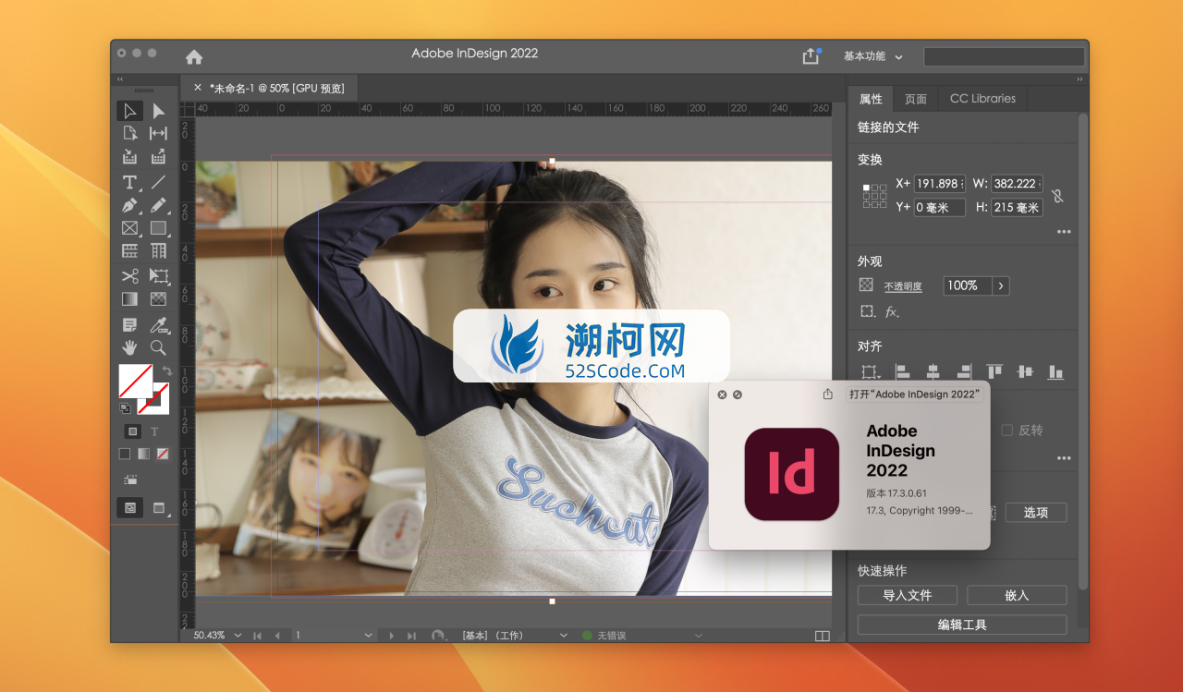Toggle the 反转 checkbox
The image size is (1183, 692).
(1007, 431)
